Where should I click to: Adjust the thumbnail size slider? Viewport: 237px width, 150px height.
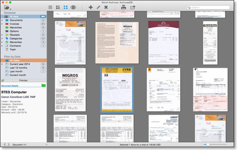tap(208, 145)
